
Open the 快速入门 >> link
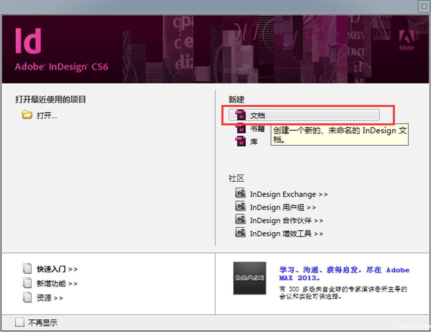[57, 269]
